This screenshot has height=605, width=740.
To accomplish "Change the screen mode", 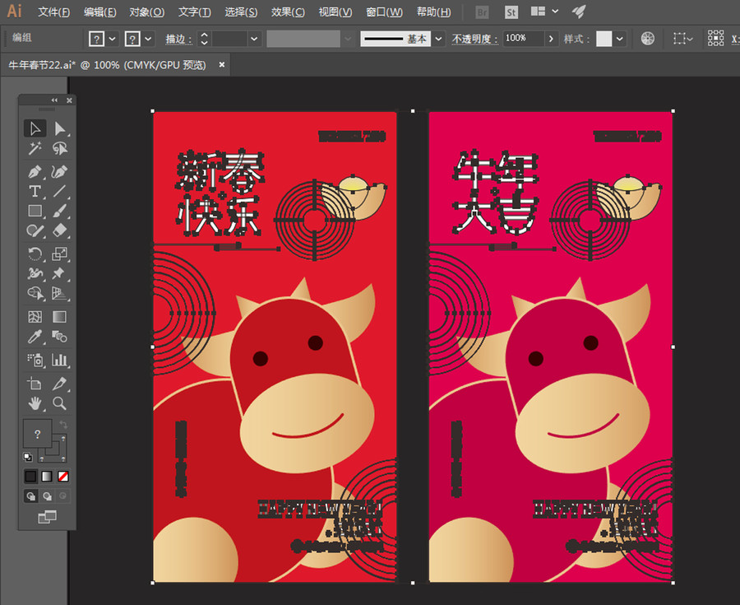I will pos(47,517).
